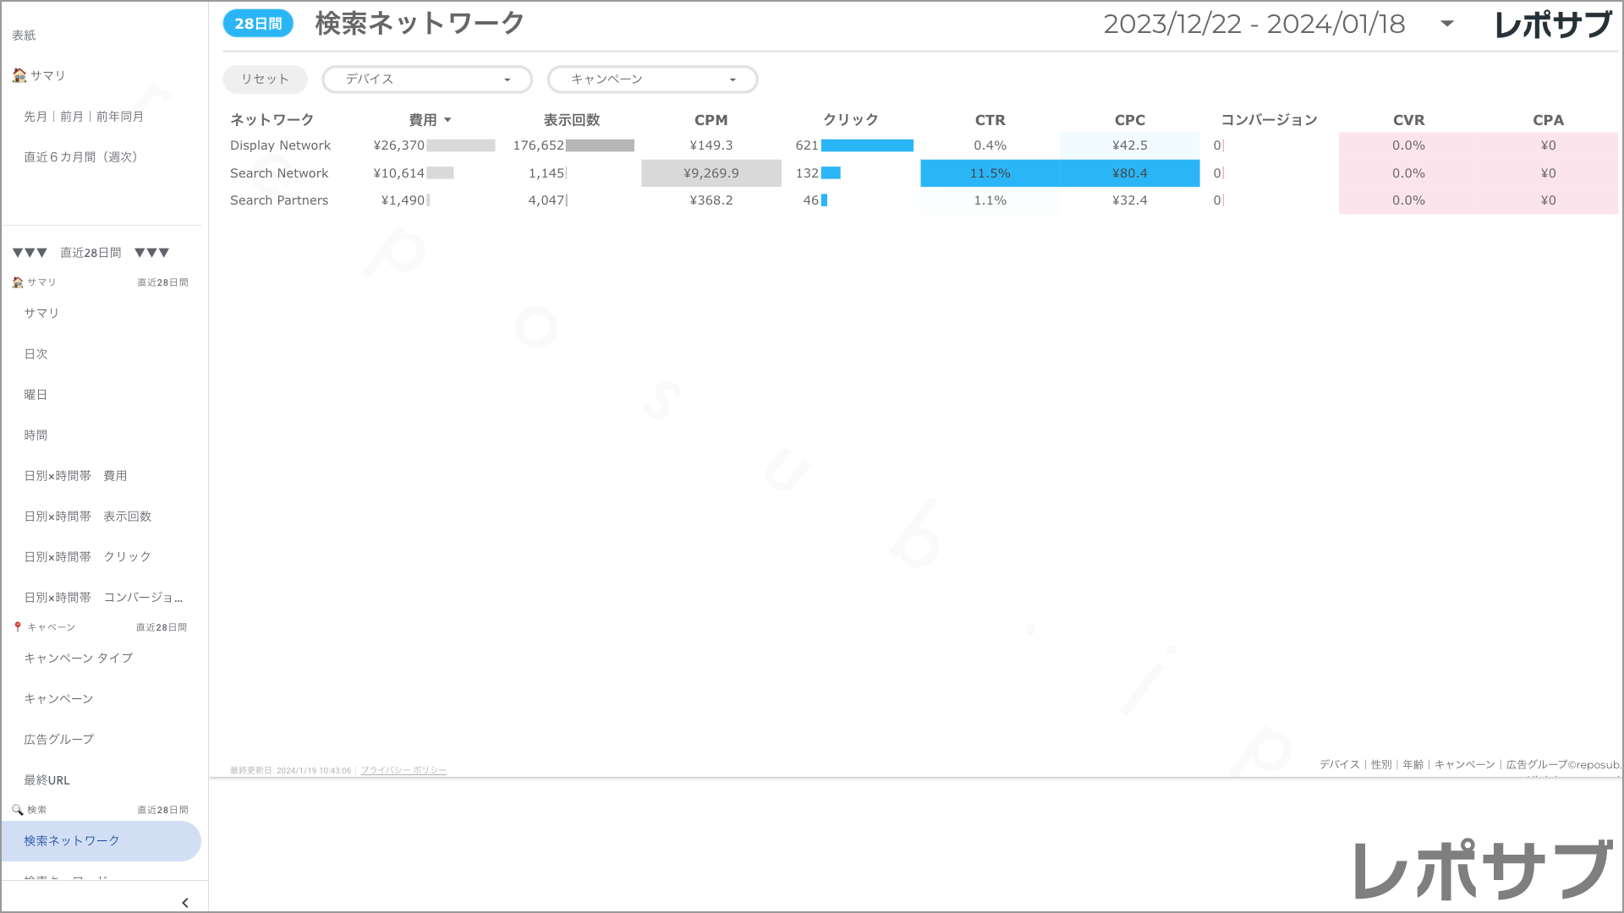This screenshot has height=913, width=1624.
Task: Click the Search Network row in the table
Action: [x=279, y=172]
